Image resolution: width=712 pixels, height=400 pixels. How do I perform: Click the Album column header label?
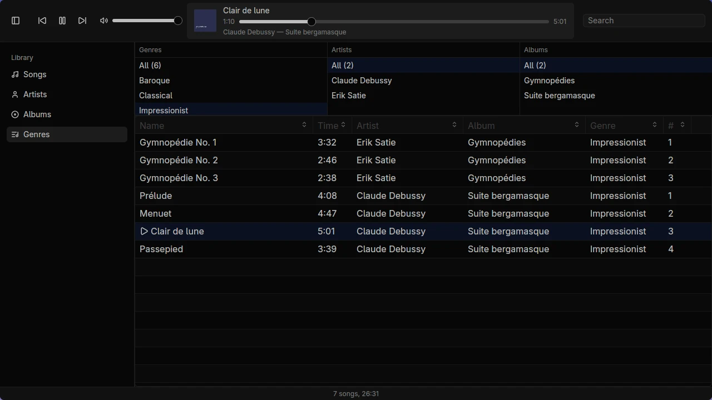pyautogui.click(x=481, y=126)
